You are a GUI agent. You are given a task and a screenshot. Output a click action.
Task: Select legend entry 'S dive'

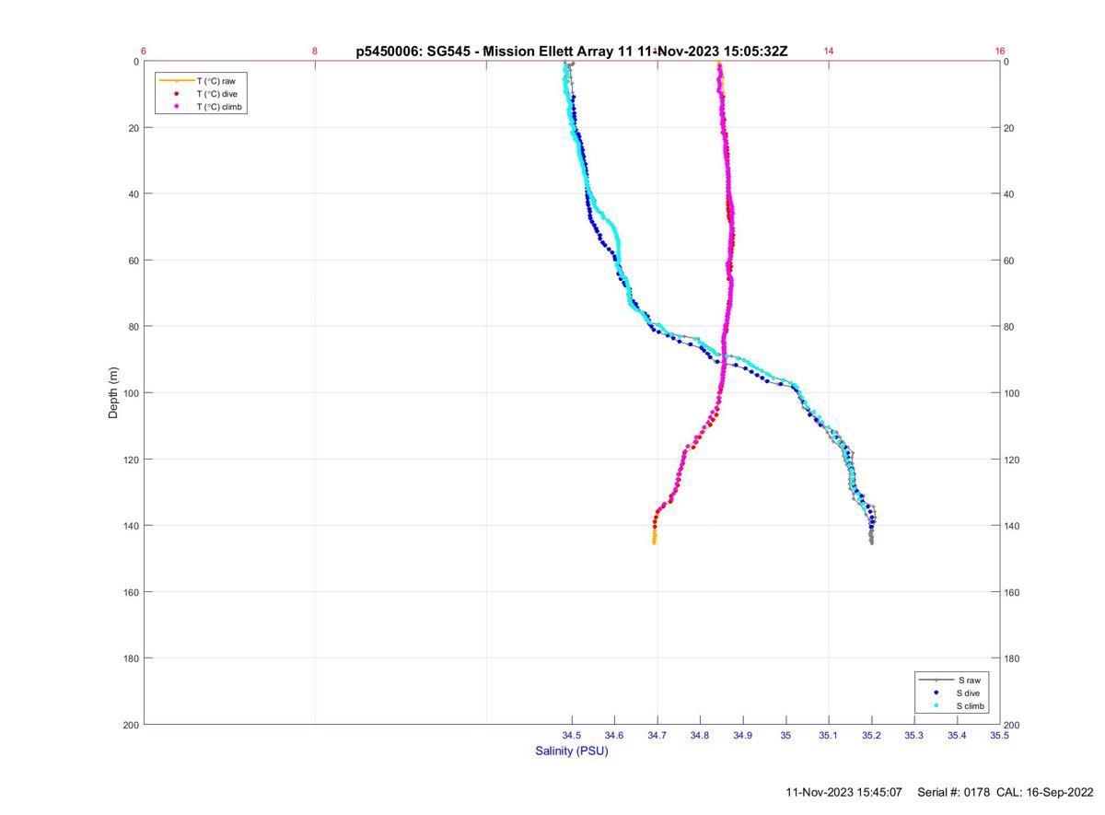pyautogui.click(x=969, y=693)
